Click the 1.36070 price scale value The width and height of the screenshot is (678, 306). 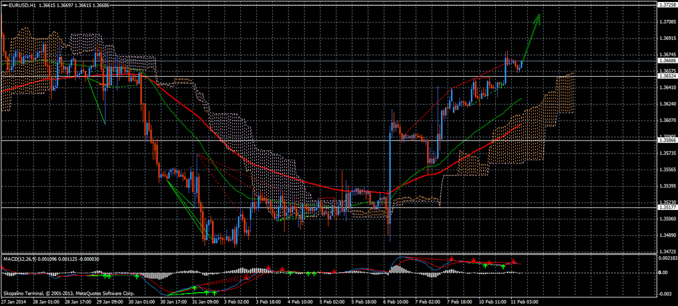[x=667, y=120]
